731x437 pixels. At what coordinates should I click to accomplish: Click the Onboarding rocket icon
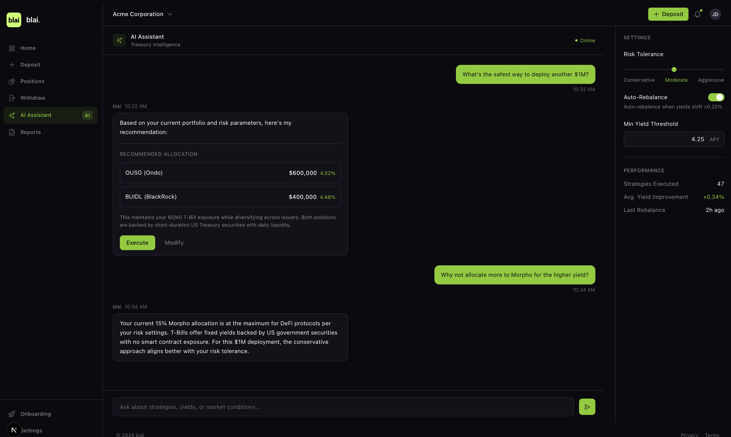pyautogui.click(x=12, y=414)
